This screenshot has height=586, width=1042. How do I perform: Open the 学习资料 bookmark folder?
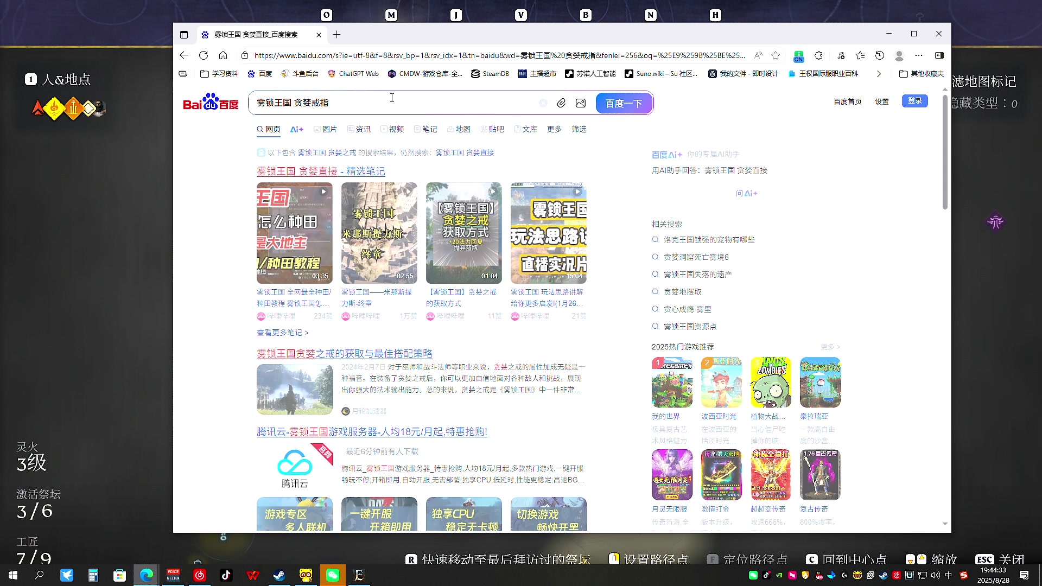click(219, 74)
